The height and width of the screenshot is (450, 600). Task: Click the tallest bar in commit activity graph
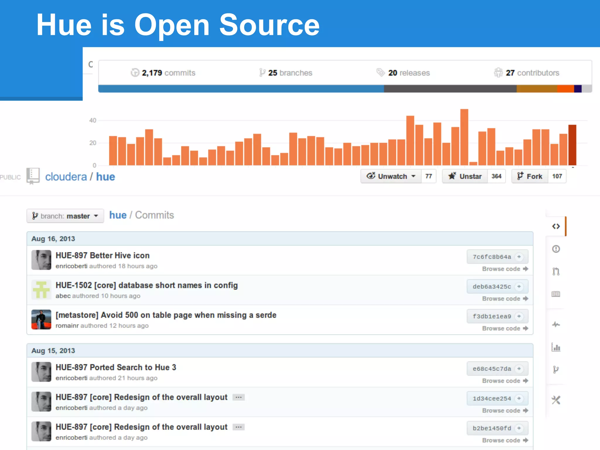click(464, 137)
